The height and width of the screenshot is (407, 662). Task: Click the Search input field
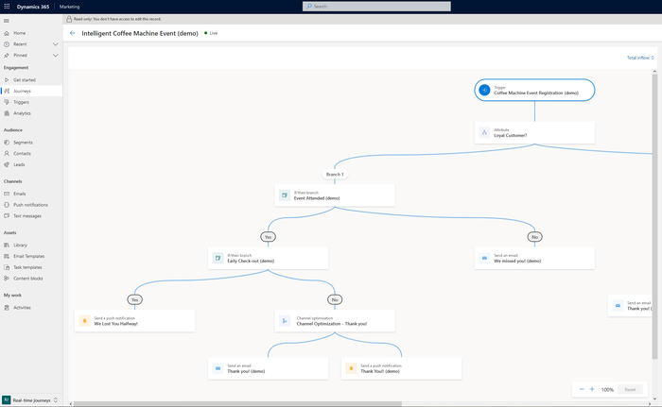[376, 7]
